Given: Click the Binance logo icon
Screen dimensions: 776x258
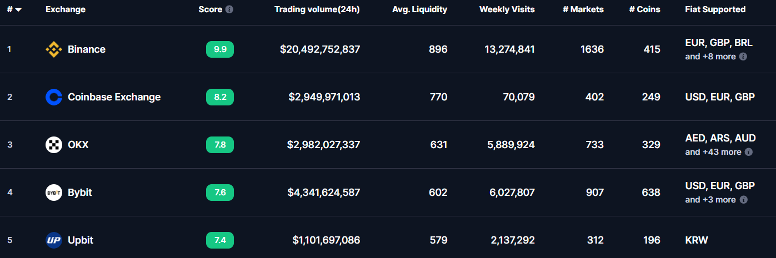Looking at the screenshot, I should point(53,49).
